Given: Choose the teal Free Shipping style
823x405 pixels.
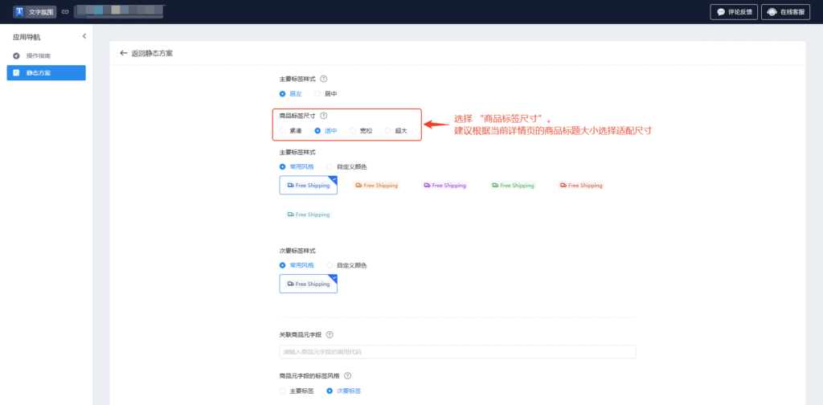Looking at the screenshot, I should coord(308,215).
